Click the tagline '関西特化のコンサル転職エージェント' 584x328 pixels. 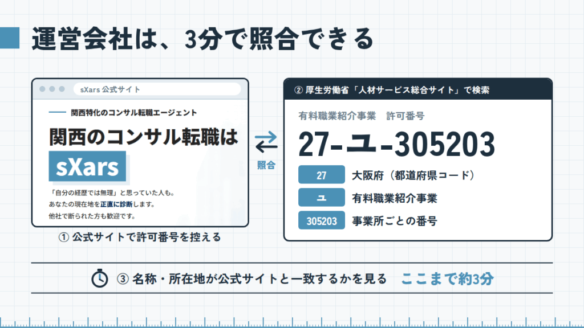pos(133,113)
